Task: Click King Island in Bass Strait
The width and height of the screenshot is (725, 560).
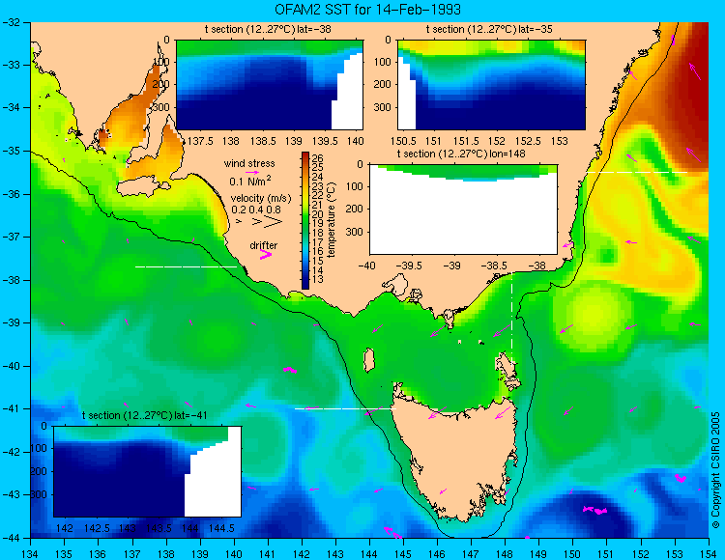Action: (368, 360)
